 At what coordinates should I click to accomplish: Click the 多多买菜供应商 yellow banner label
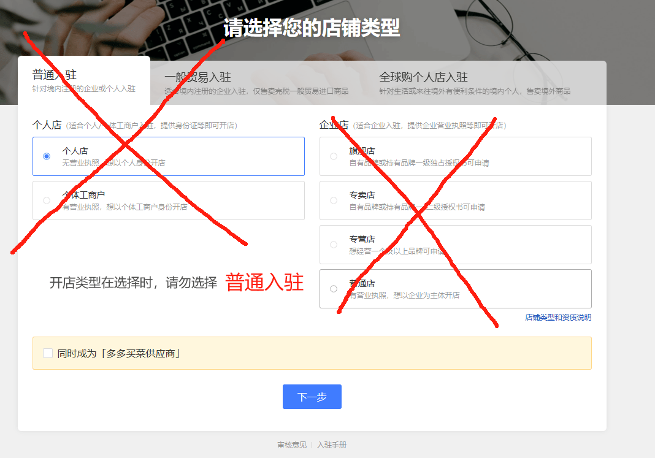118,354
